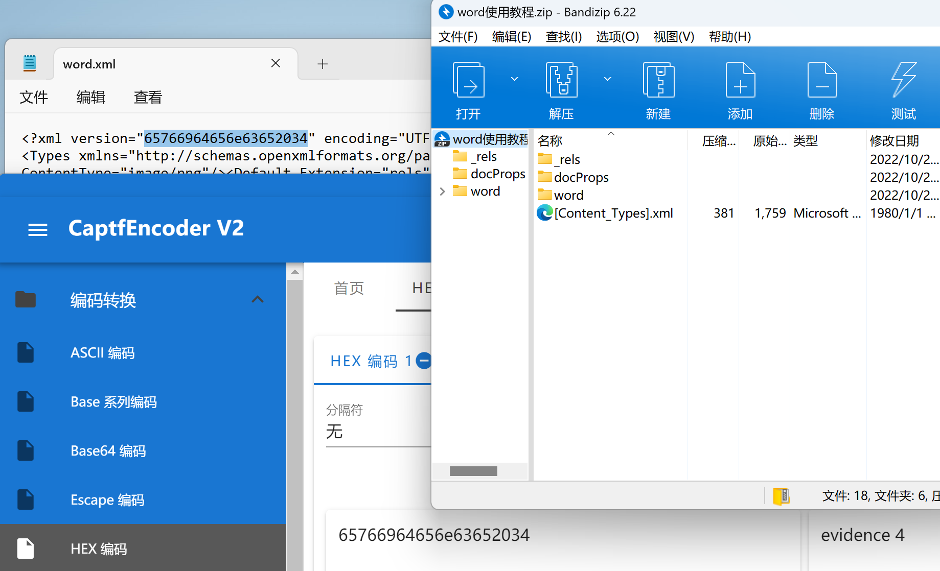940x571 pixels.
Task: Select the [Content_Types].xml file
Action: pyautogui.click(x=613, y=213)
